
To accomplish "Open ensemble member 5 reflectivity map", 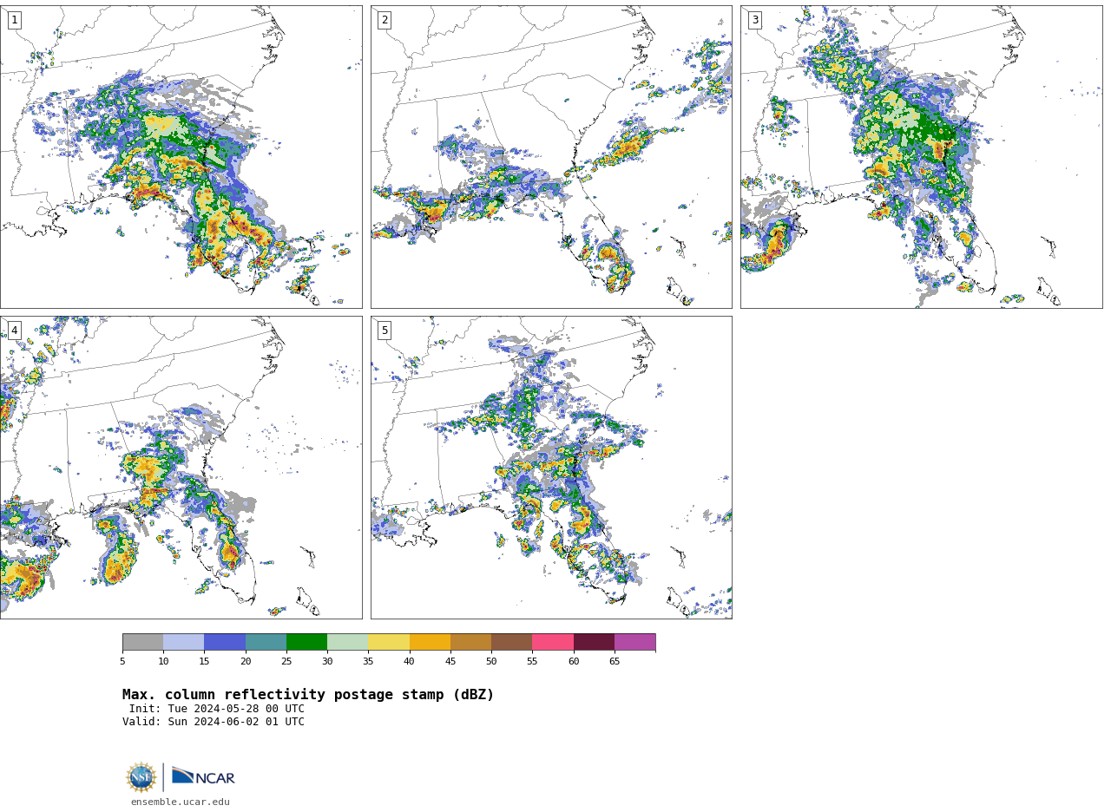I will click(x=551, y=468).
